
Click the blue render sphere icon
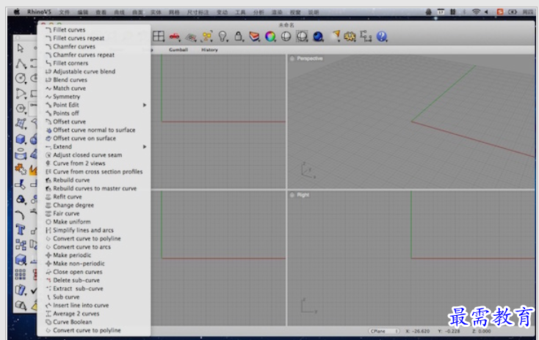[x=318, y=37]
